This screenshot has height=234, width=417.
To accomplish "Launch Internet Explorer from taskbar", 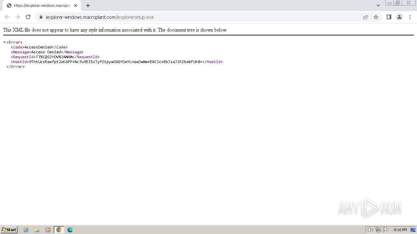I will click(x=26, y=230).
